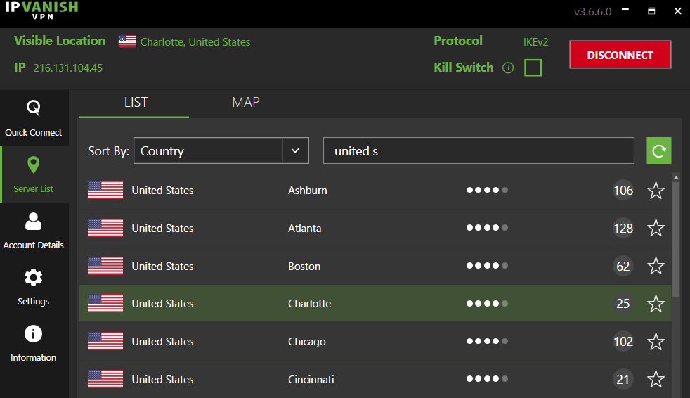This screenshot has height=398, width=690.
Task: Click the green refresh server list button
Action: 659,150
